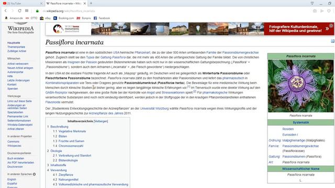
Task: Open the Bonprix bookmark
Action: 84,18
